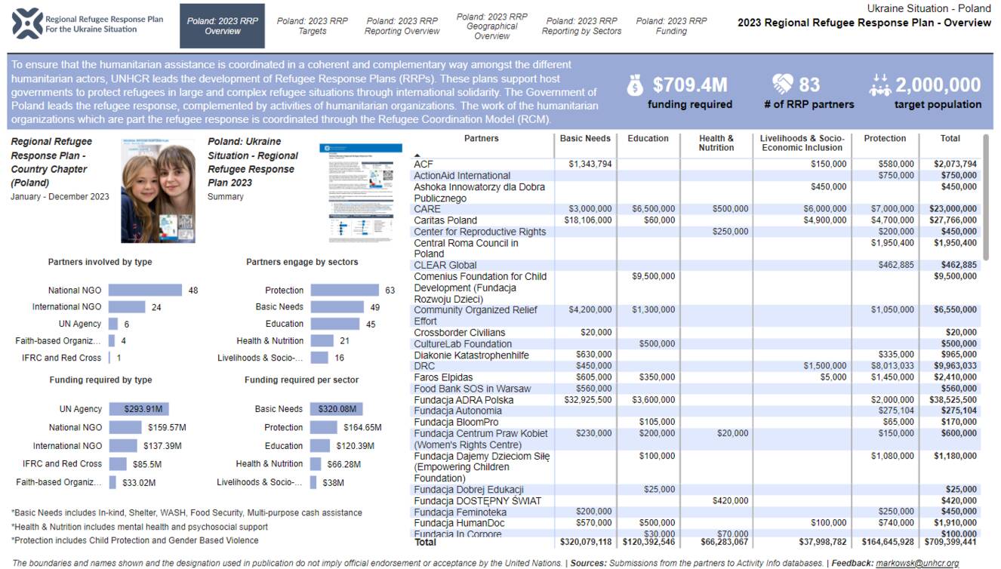Click the $709,399,441 grand total cell
The height and width of the screenshot is (569, 1001).
click(x=953, y=542)
